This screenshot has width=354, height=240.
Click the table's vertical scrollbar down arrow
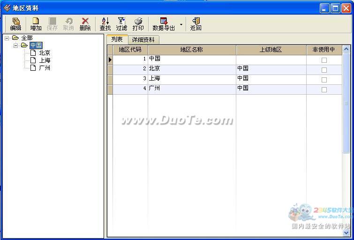coord(346,232)
